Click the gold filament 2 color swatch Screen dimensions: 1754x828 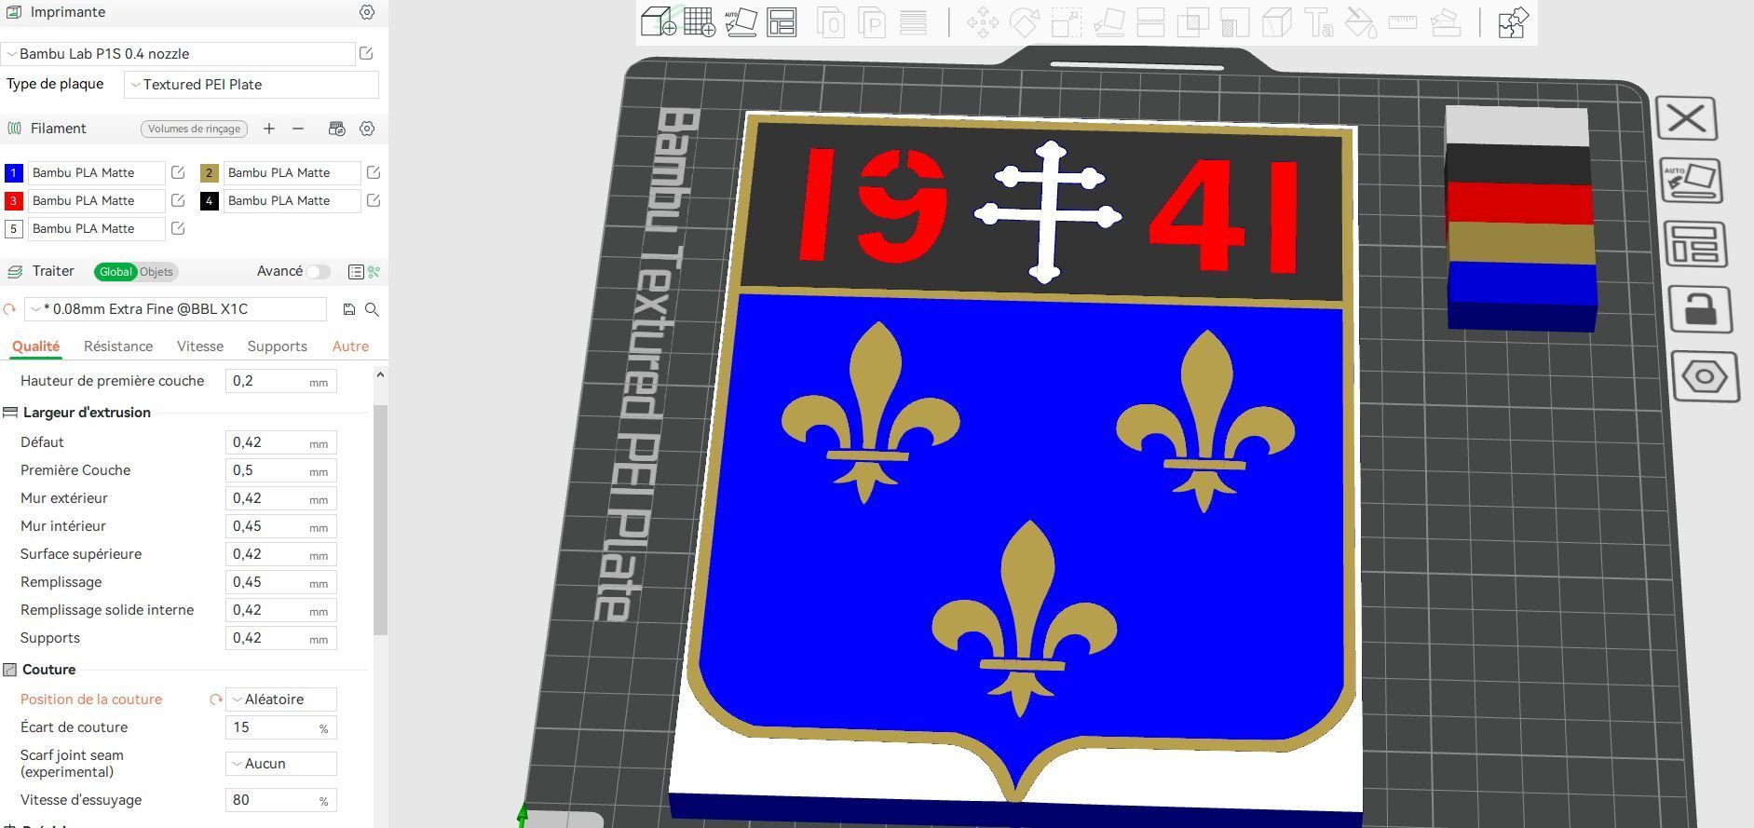click(209, 173)
